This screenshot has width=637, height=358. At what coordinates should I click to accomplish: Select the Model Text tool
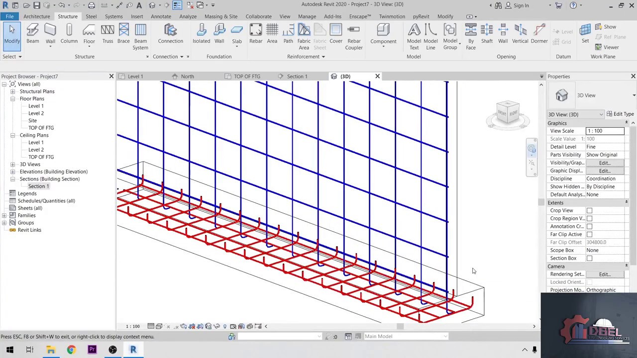pyautogui.click(x=414, y=37)
